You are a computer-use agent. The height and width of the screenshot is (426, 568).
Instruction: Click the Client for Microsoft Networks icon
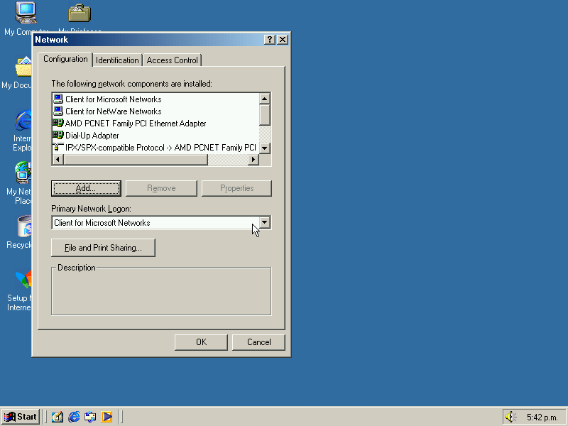coord(58,99)
